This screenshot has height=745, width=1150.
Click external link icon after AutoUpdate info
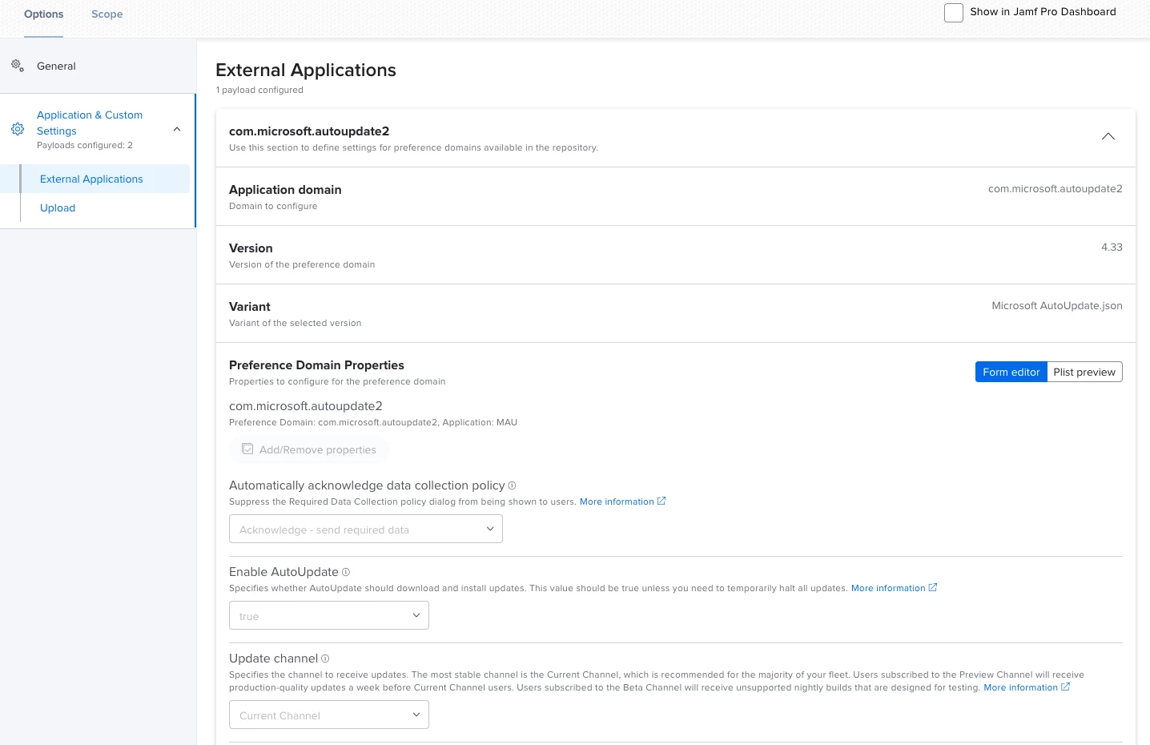[932, 587]
